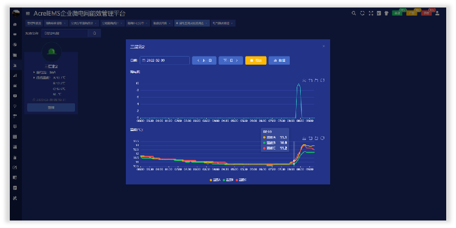This screenshot has width=456, height=228.
Task: Open the date picker showing 2022-02-09
Action: [x=165, y=61]
